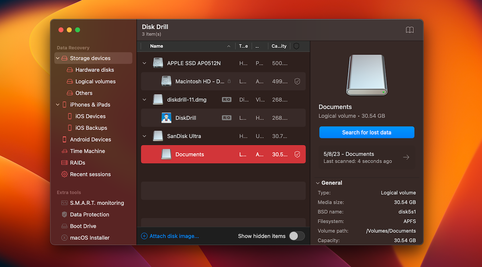Open the 5/8/23 – Documents scan session
This screenshot has height=267, width=482.
pos(367,157)
